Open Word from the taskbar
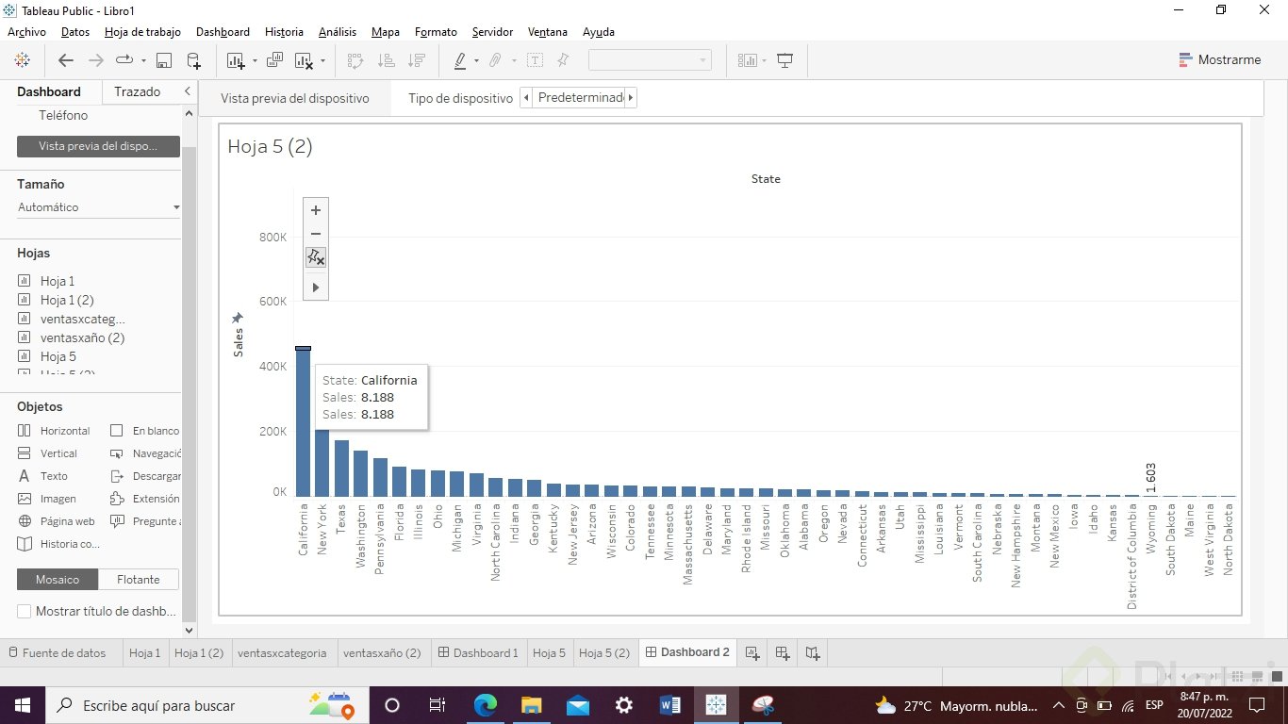 (x=670, y=705)
